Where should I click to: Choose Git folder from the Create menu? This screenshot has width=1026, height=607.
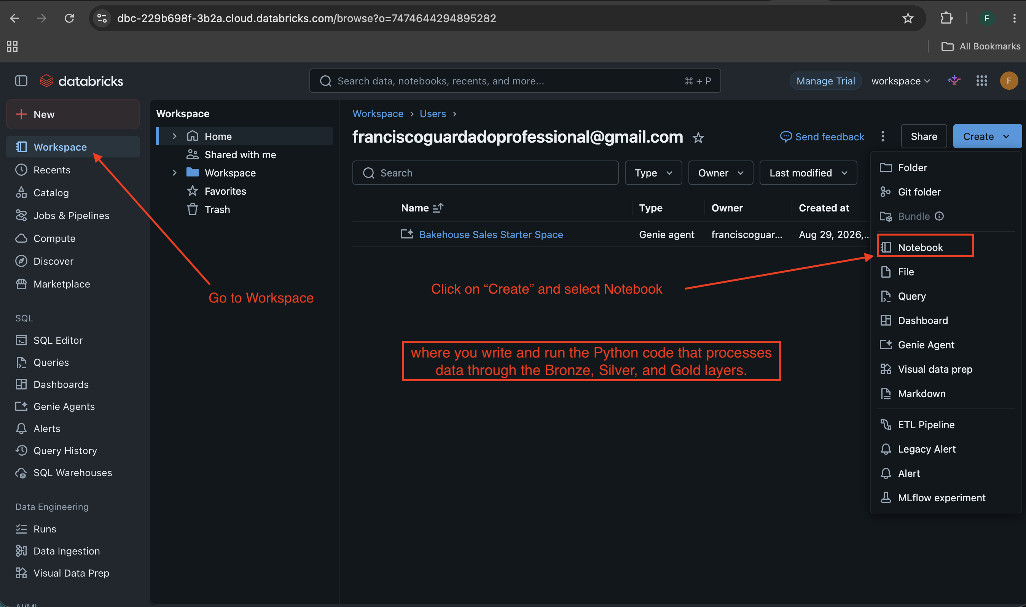click(x=946, y=192)
